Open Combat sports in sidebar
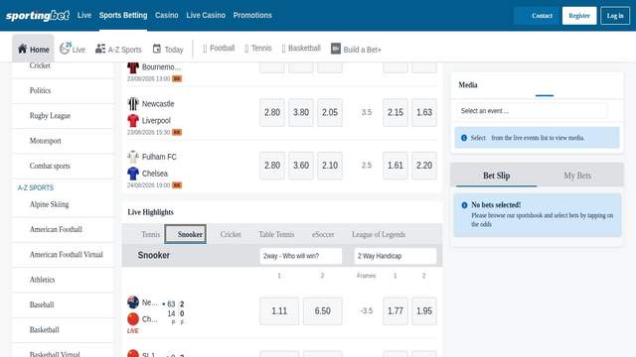Image resolution: width=636 pixels, height=357 pixels. (63, 166)
